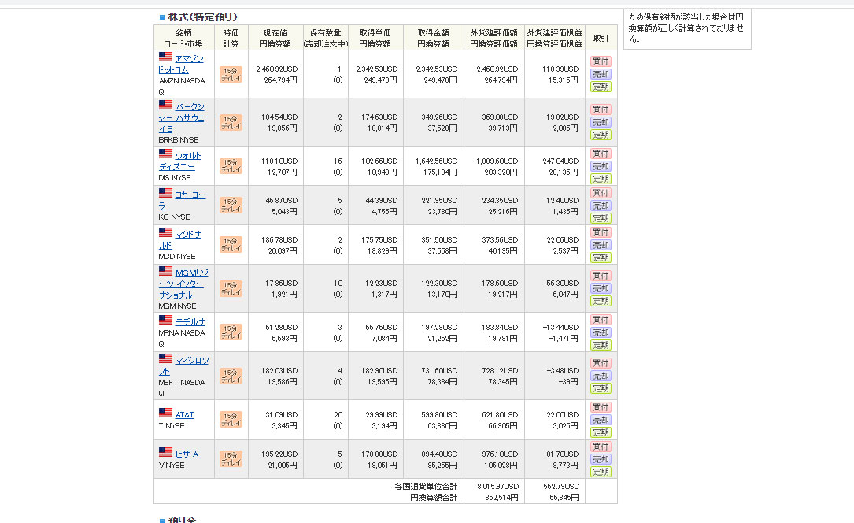Click 買付 button in the AMZN row
Image resolution: width=854 pixels, height=523 pixels.
(x=601, y=61)
